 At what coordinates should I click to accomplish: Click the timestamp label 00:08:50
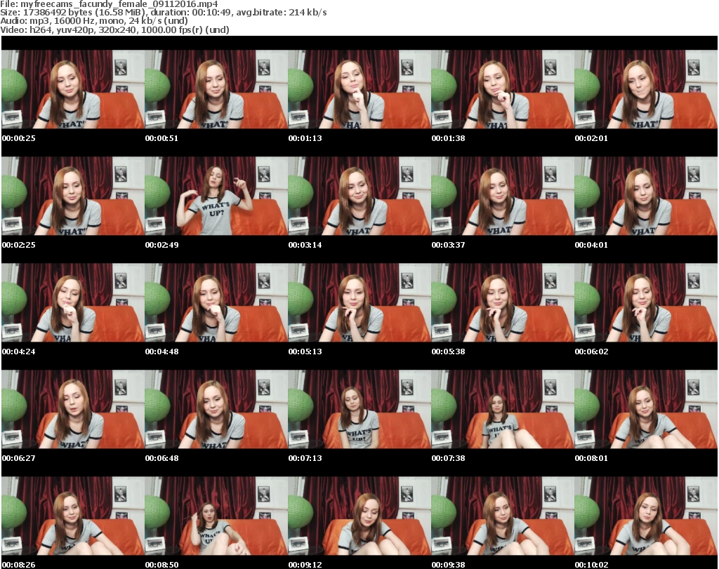tap(162, 565)
